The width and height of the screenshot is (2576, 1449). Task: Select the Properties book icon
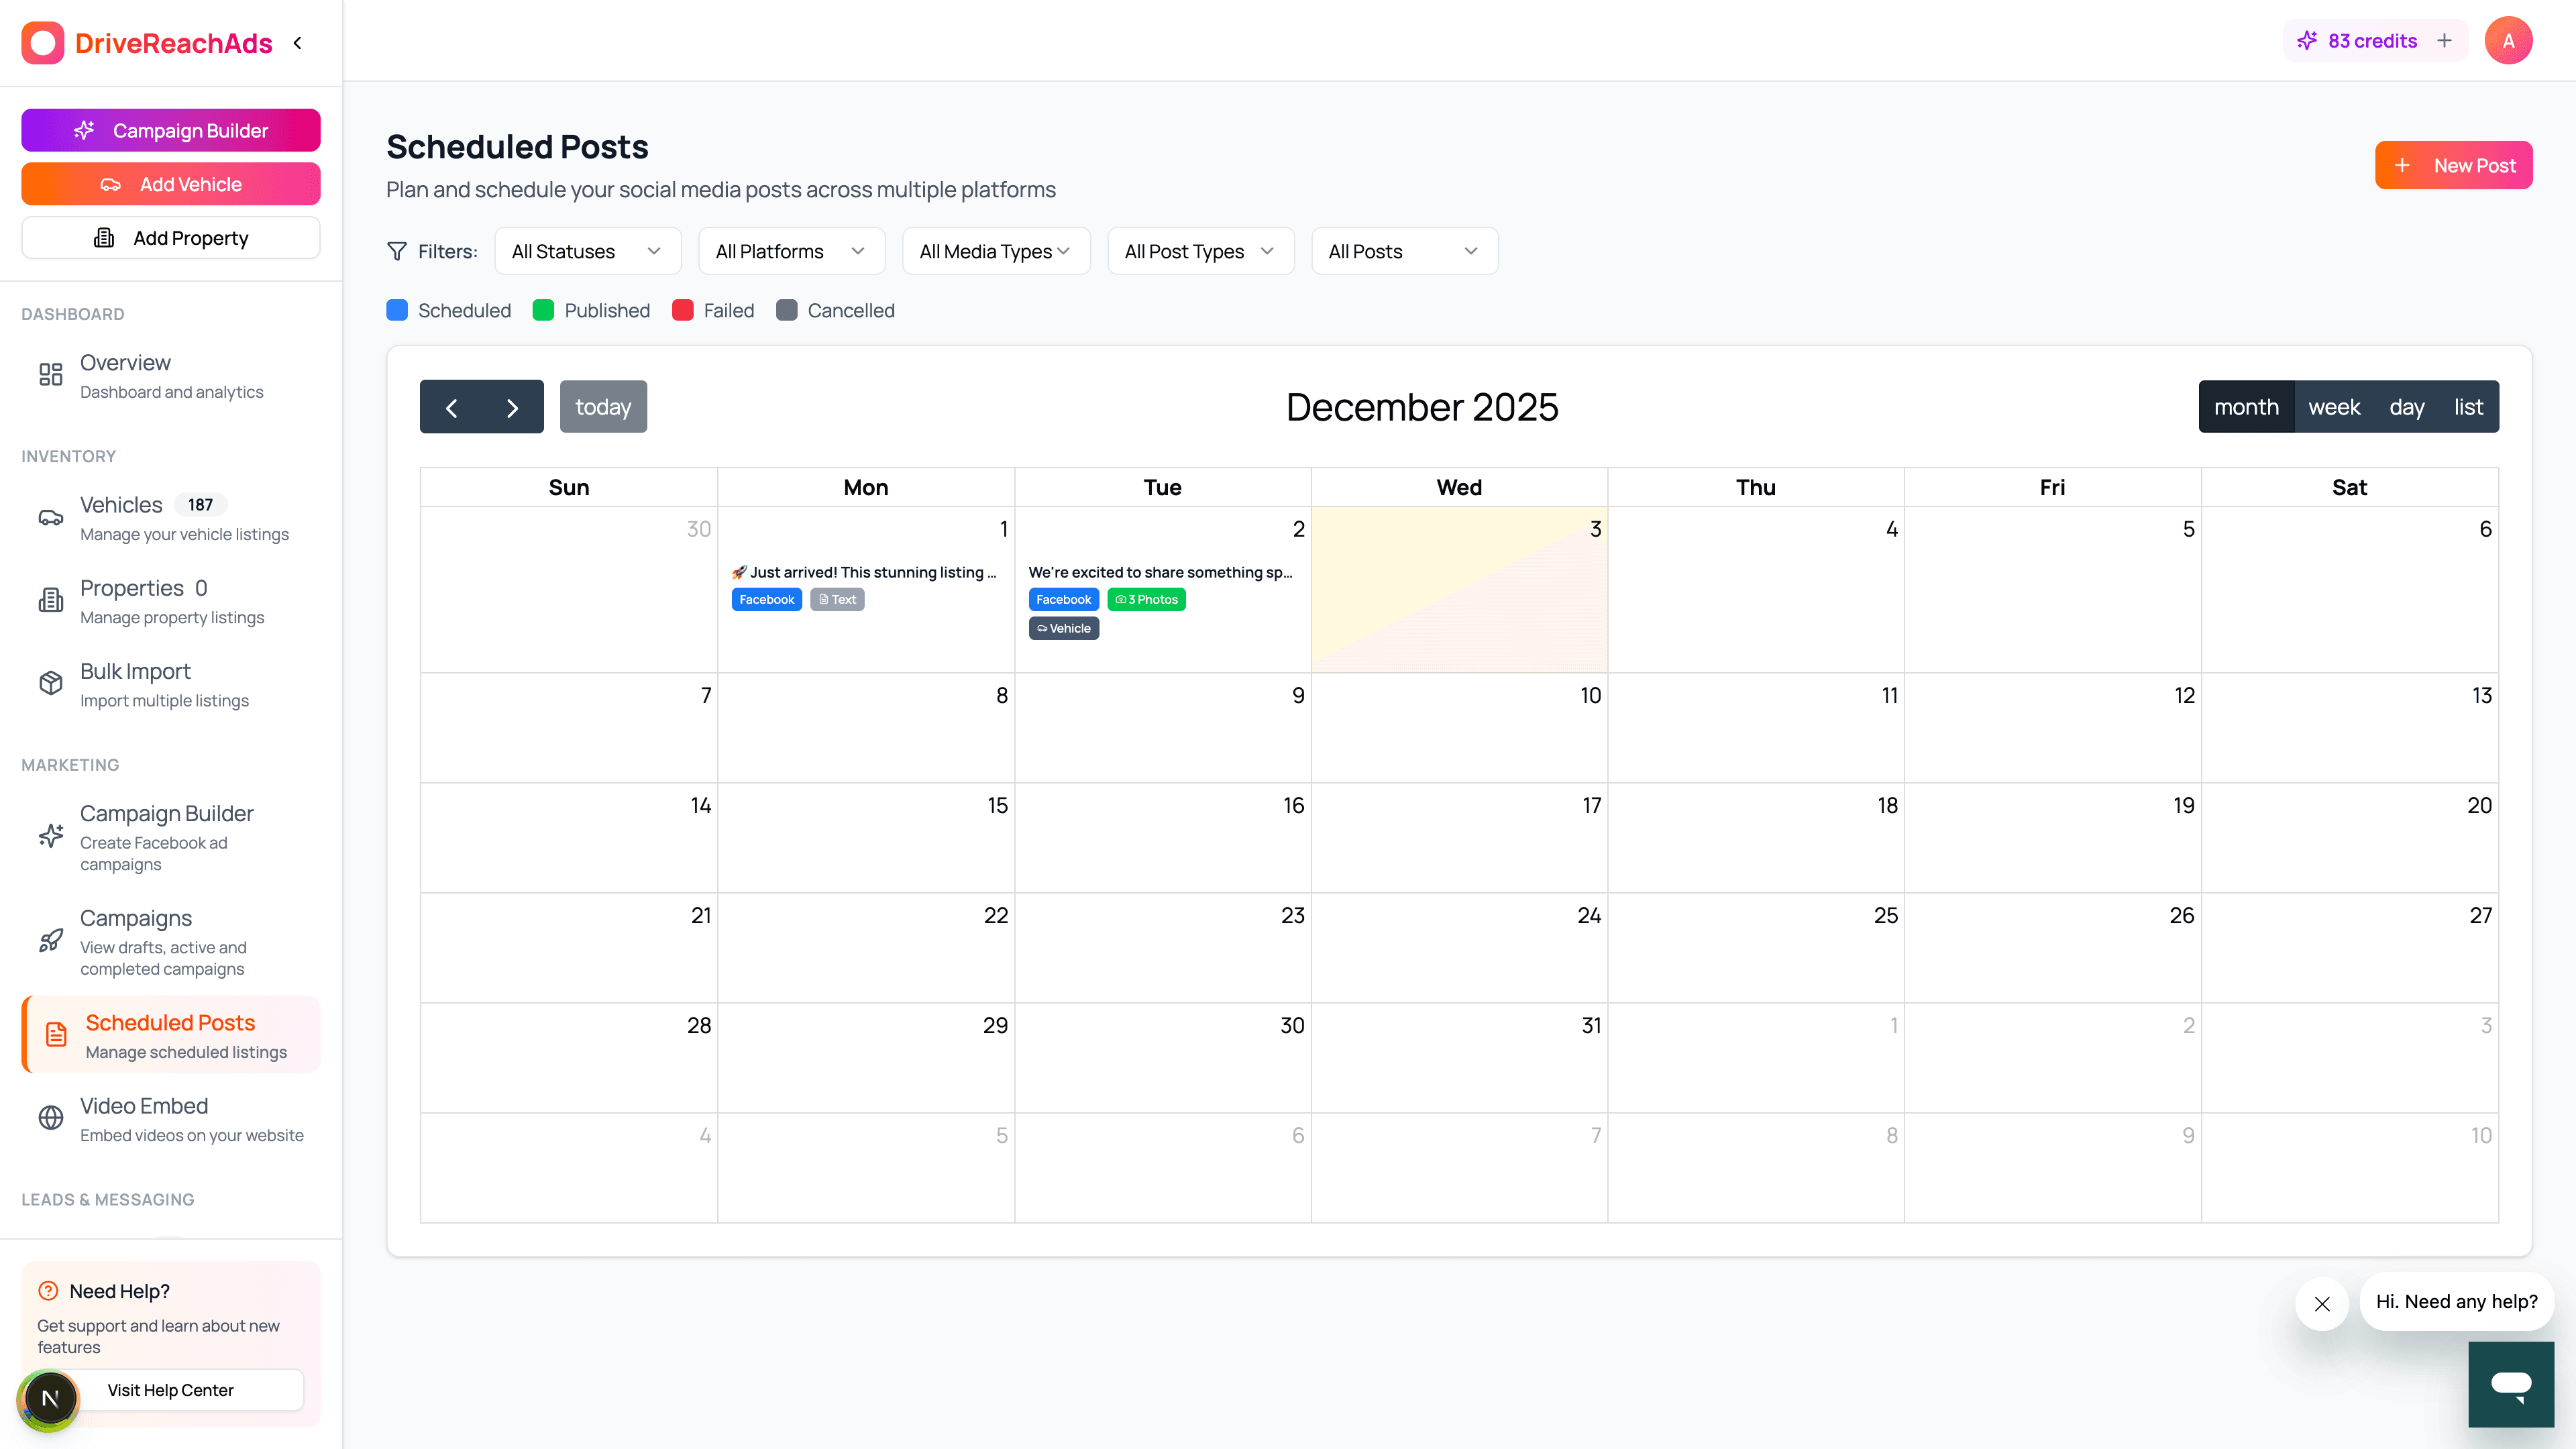click(50, 598)
